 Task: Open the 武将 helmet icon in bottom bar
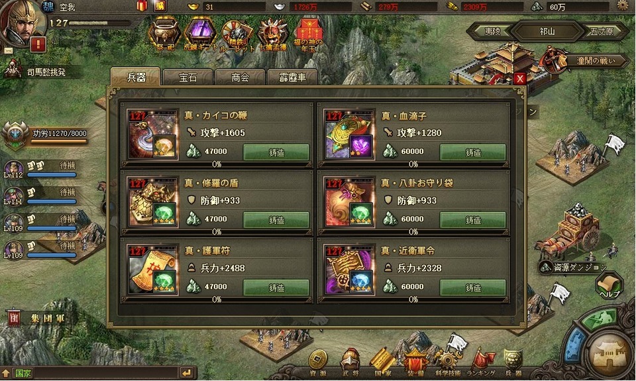[350, 362]
